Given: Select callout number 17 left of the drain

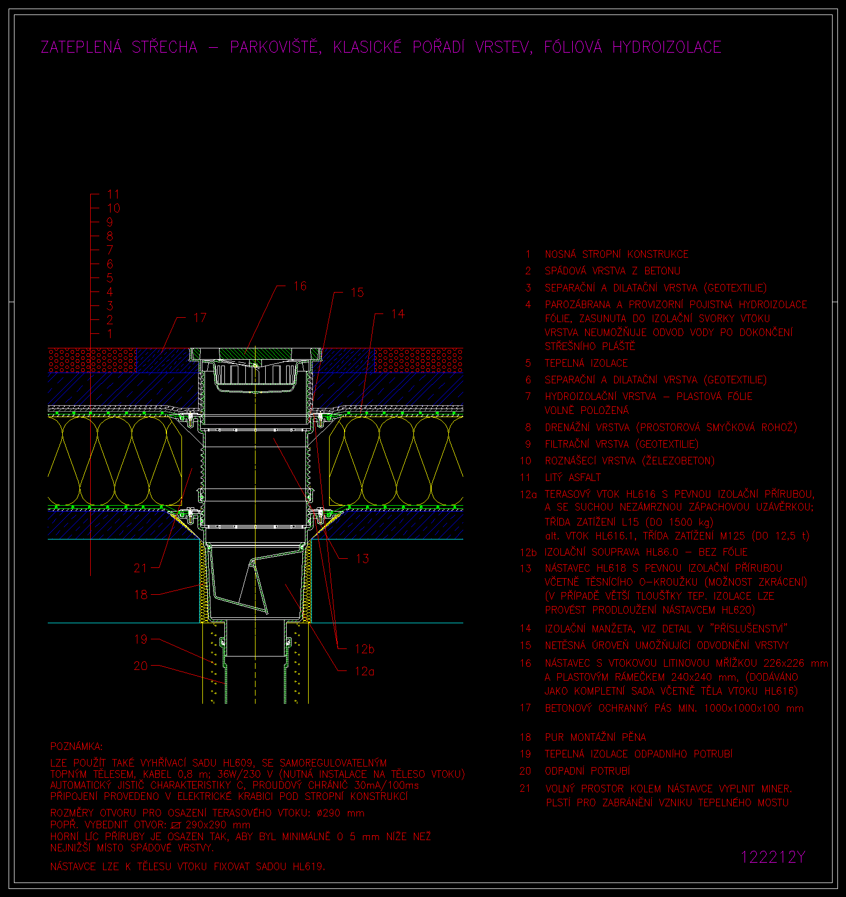Looking at the screenshot, I should tap(200, 318).
